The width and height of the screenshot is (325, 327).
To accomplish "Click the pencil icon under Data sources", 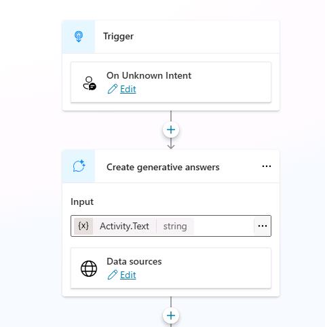I will (113, 275).
